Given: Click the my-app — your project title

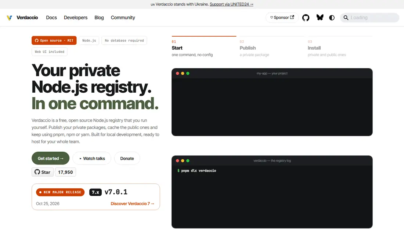Looking at the screenshot, I should (272, 73).
